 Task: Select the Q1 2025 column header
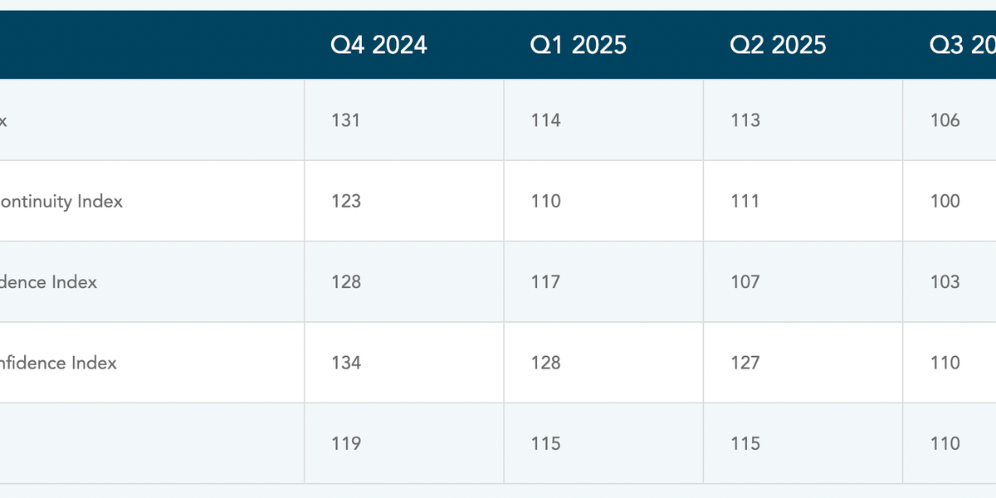coord(578,45)
